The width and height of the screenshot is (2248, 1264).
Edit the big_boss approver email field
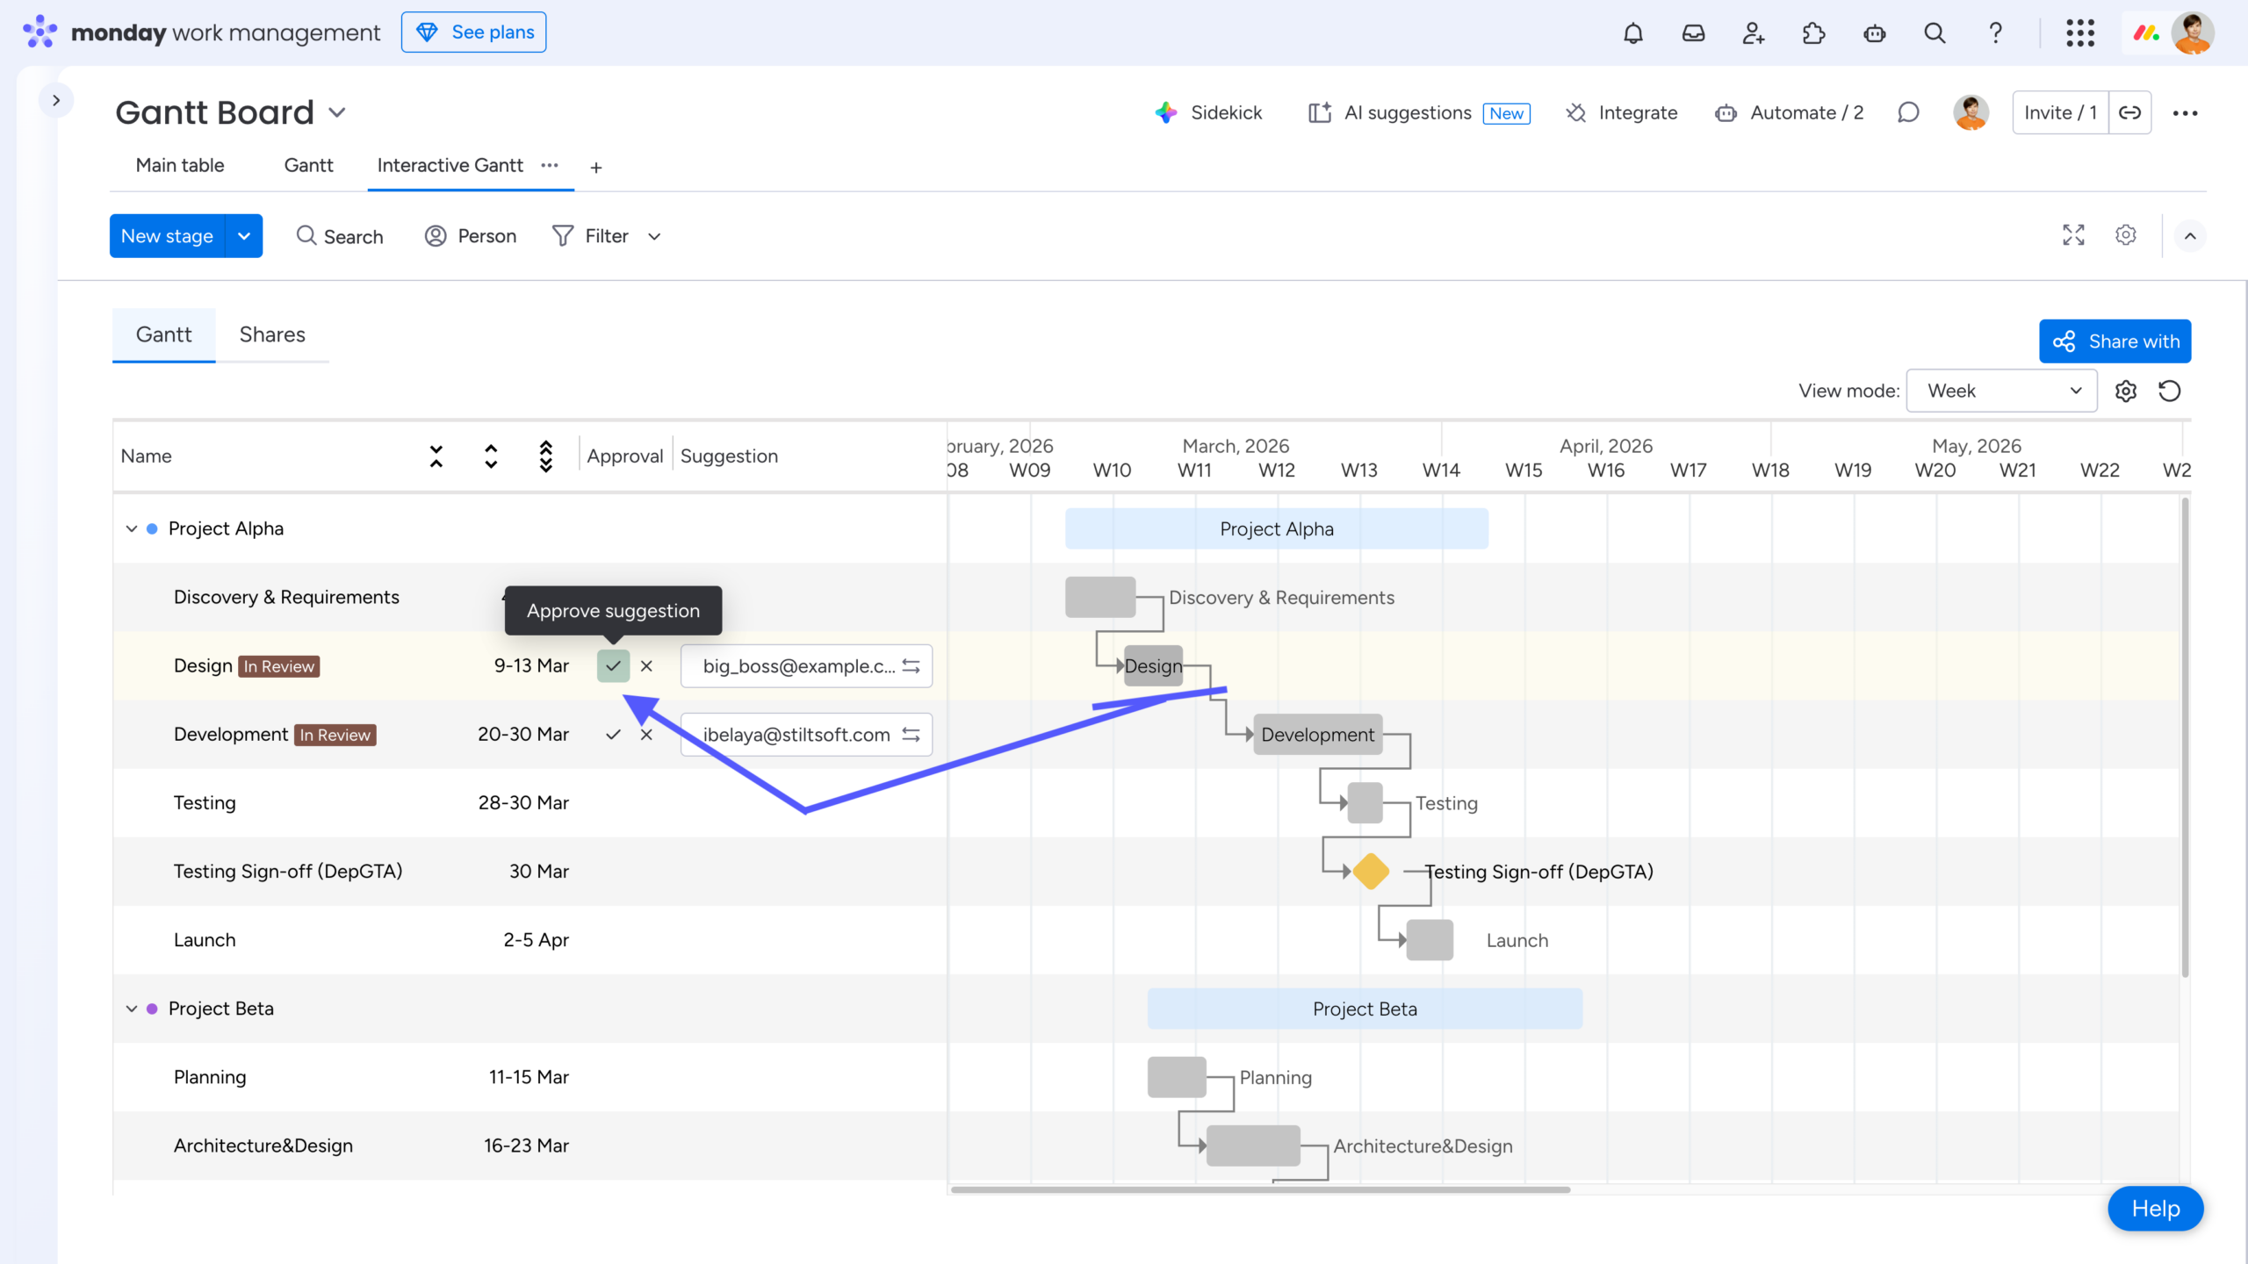[795, 665]
